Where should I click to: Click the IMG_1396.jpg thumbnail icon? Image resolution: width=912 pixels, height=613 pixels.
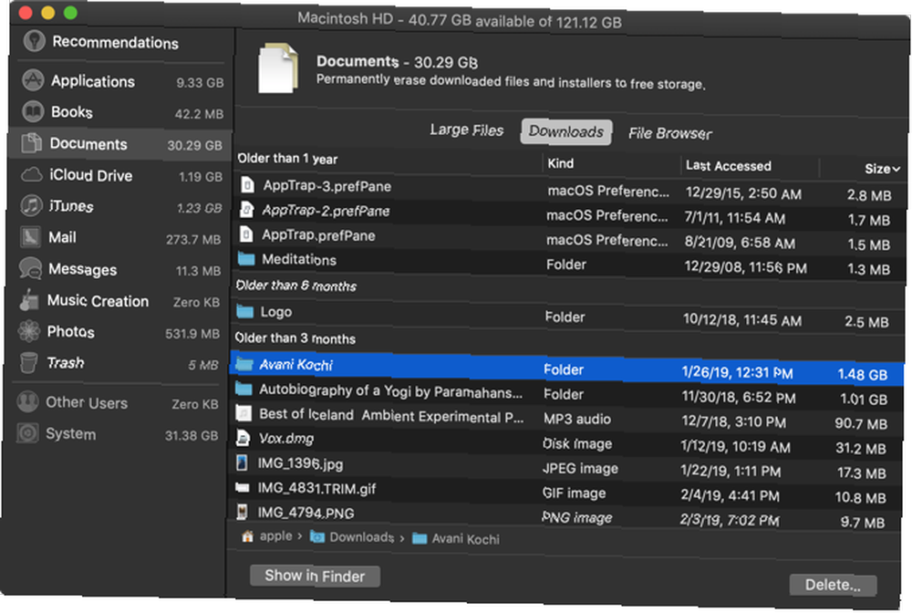(242, 463)
